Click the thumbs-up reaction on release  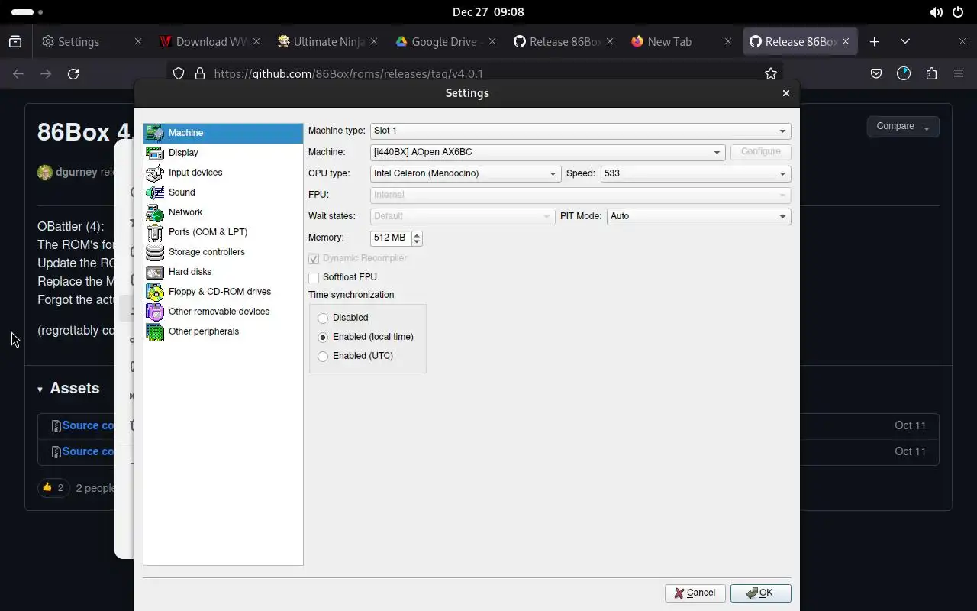click(x=53, y=487)
